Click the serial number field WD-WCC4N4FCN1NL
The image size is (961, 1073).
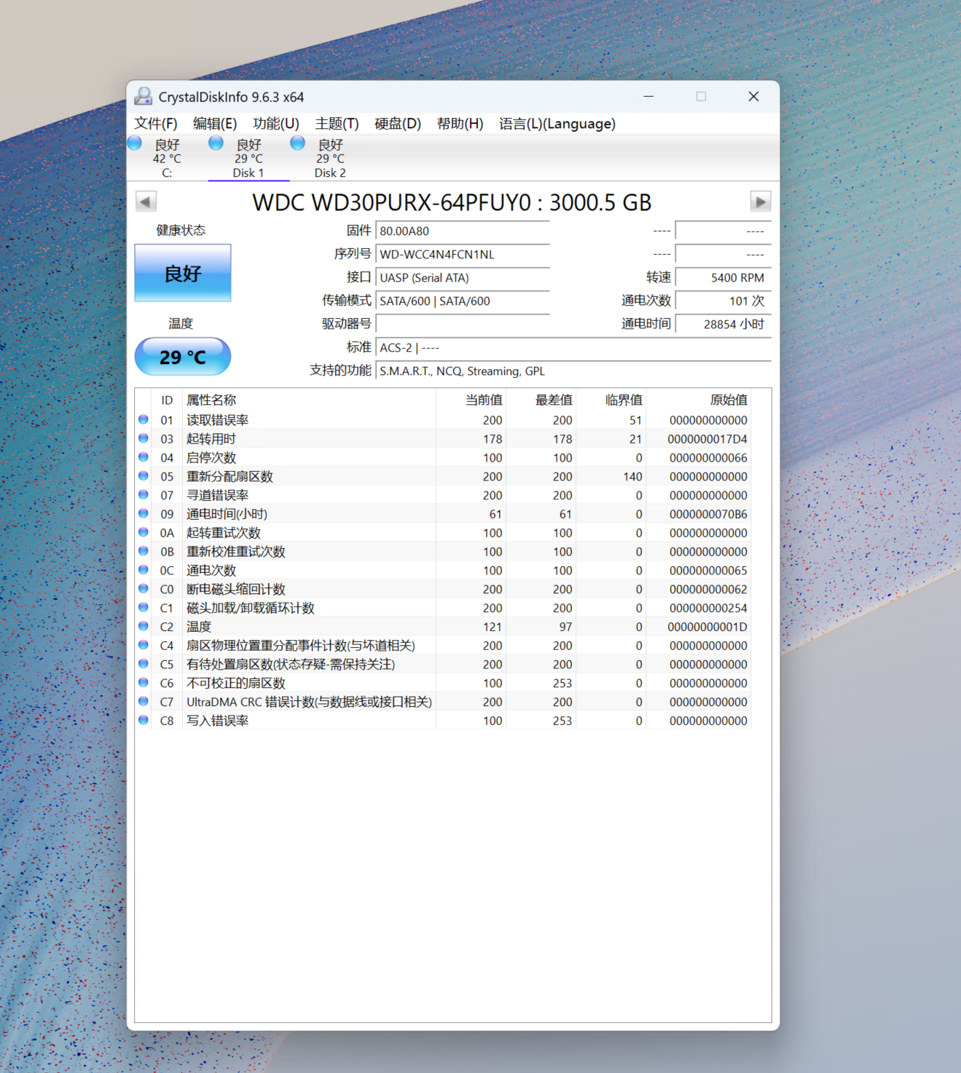pyautogui.click(x=462, y=255)
